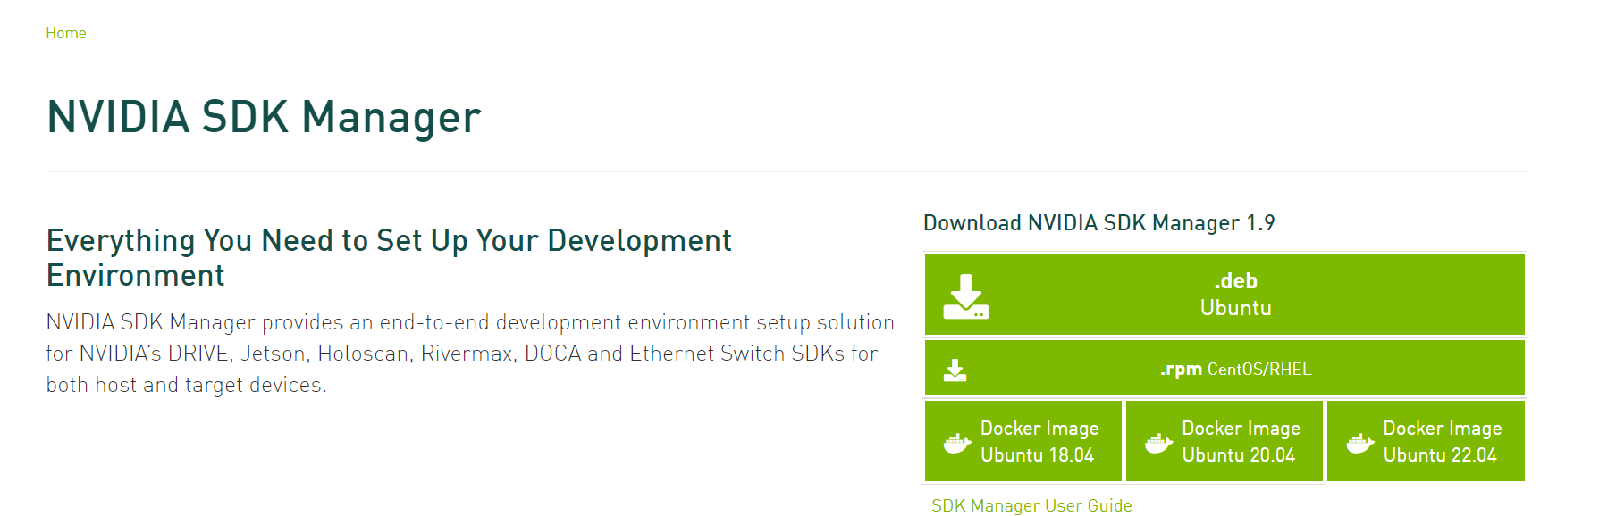The width and height of the screenshot is (1599, 516).
Task: Open the SDK Manager User Guide link
Action: [1031, 505]
